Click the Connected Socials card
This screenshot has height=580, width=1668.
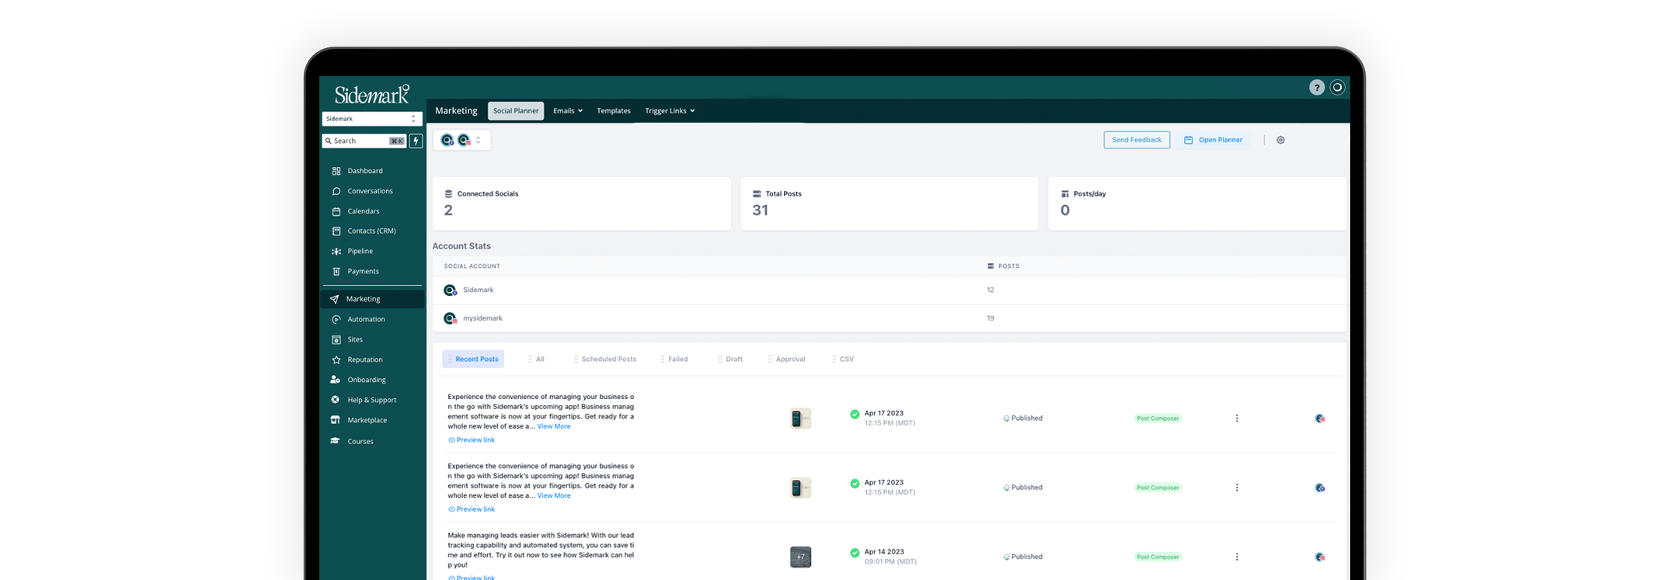click(x=582, y=203)
